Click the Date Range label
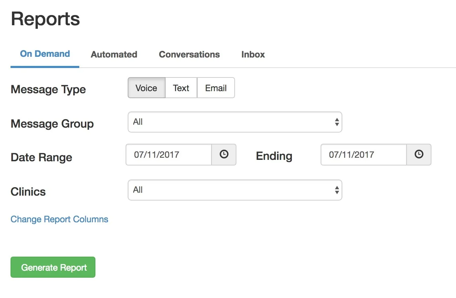Screen dimensions: 456x298 [41, 157]
